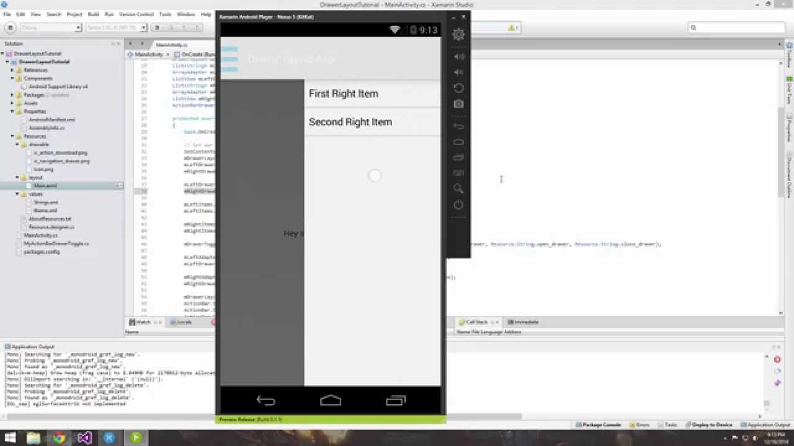Click red stop icon in Application Output
794x446 pixels.
pos(777,359)
